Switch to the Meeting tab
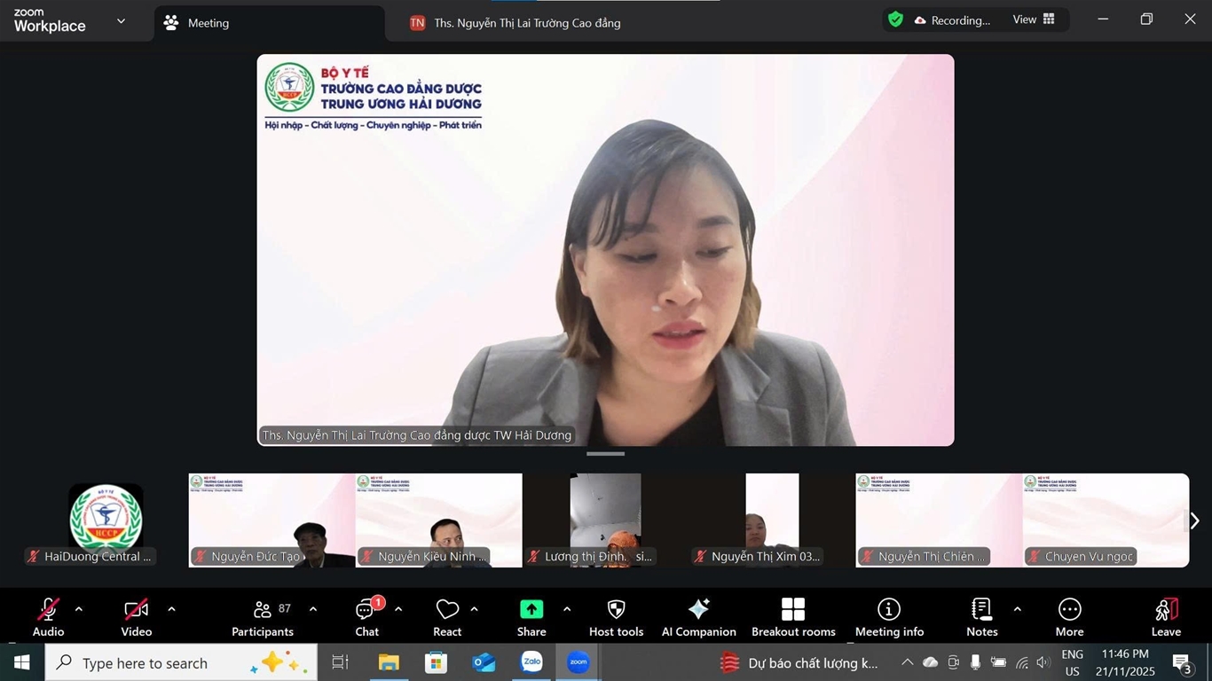The height and width of the screenshot is (681, 1212). (208, 23)
